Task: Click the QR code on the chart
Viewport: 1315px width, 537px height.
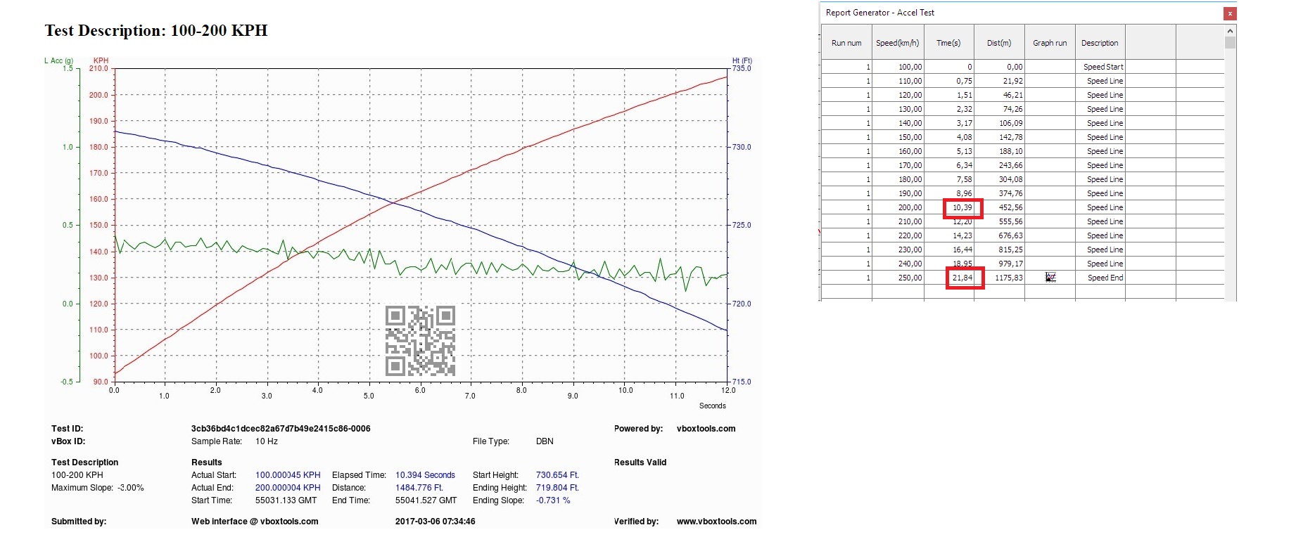Action: click(x=420, y=341)
